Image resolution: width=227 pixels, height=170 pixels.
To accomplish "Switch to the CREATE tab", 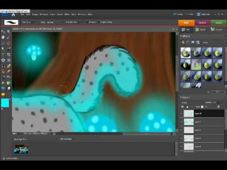I will pyautogui.click(x=202, y=23).
